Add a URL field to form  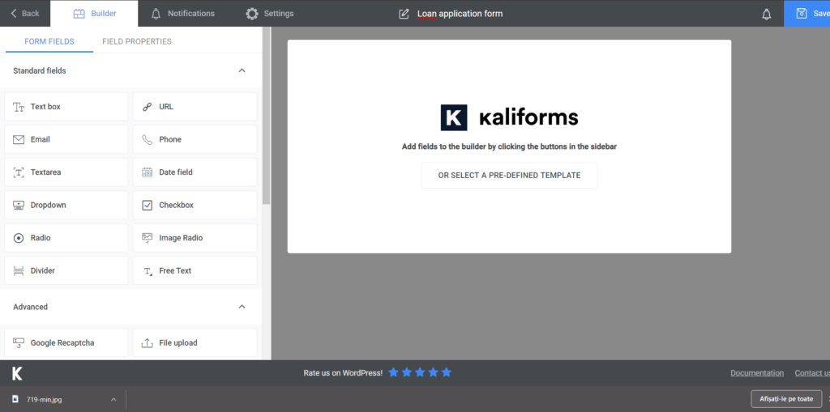coord(195,107)
